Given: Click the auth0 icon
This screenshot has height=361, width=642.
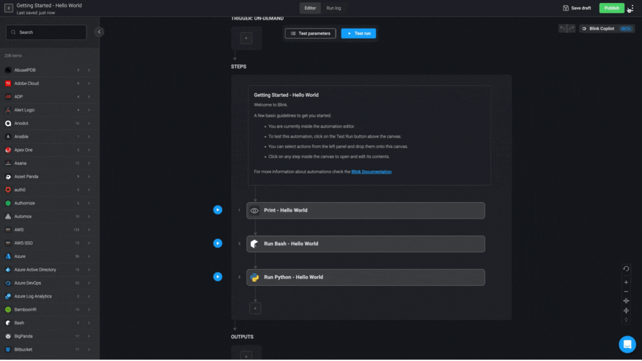Looking at the screenshot, I should pos(8,190).
